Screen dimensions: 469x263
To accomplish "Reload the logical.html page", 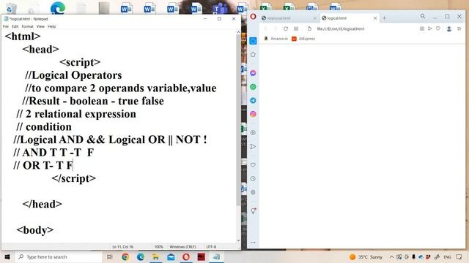I will pyautogui.click(x=286, y=28).
